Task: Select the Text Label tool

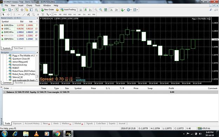Action: pyautogui.click(x=43, y=14)
